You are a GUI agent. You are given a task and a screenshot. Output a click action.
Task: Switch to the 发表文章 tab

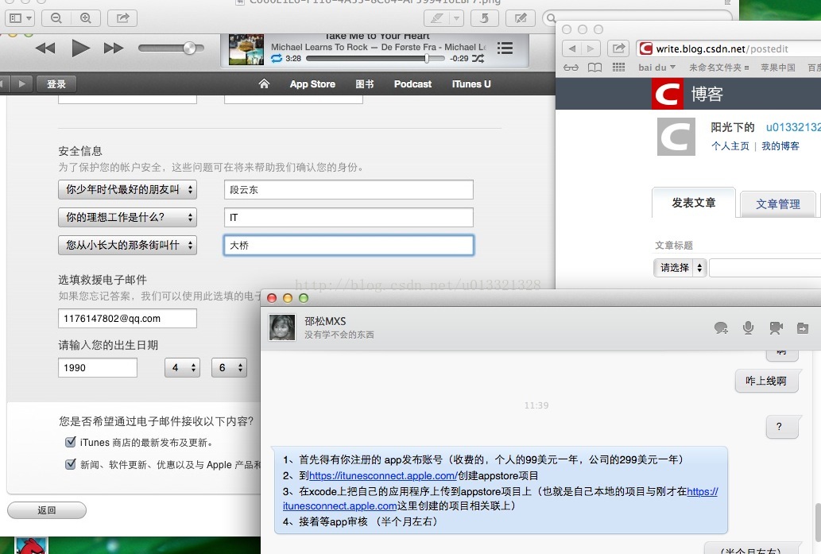694,203
